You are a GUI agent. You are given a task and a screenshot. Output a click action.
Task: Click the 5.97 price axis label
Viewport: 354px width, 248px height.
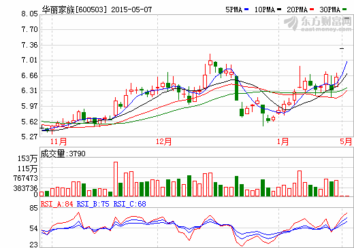pos(29,106)
